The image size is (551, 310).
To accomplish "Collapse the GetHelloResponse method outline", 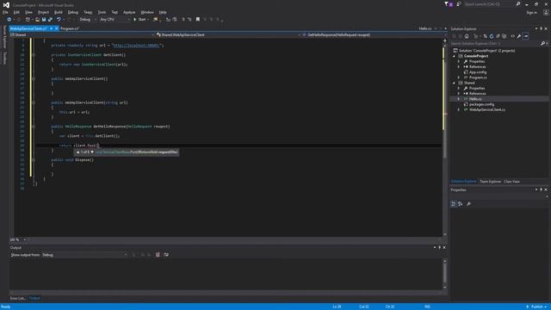I will (34, 127).
